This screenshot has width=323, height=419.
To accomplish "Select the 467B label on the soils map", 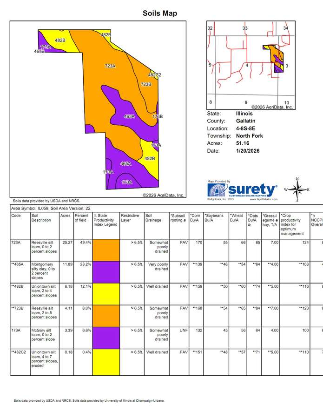I will pos(40,51).
